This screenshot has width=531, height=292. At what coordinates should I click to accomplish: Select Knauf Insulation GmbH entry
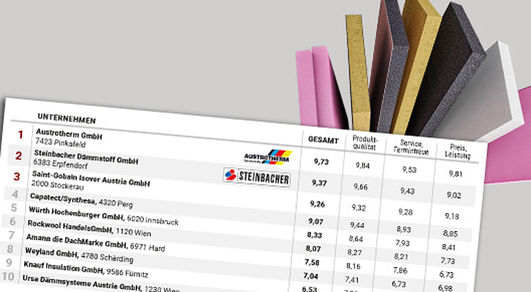pyautogui.click(x=86, y=269)
